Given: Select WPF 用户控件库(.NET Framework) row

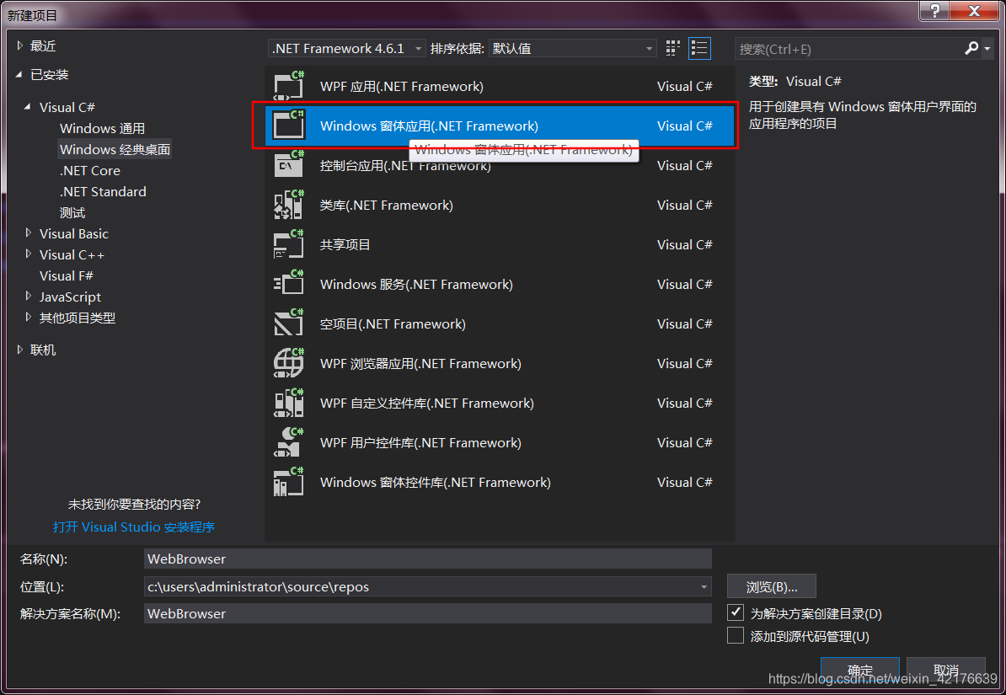Looking at the screenshot, I should pos(500,442).
